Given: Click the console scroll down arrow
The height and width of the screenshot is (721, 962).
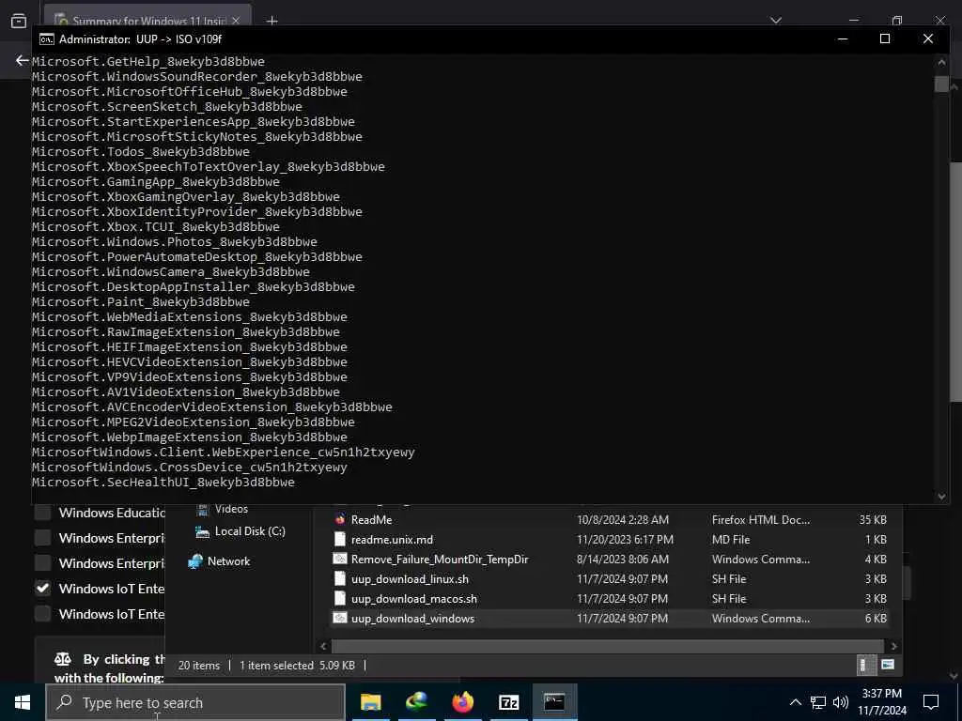Looking at the screenshot, I should (941, 497).
